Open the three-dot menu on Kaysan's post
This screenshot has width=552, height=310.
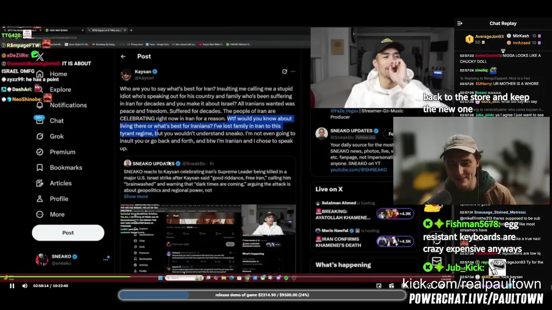coord(293,71)
